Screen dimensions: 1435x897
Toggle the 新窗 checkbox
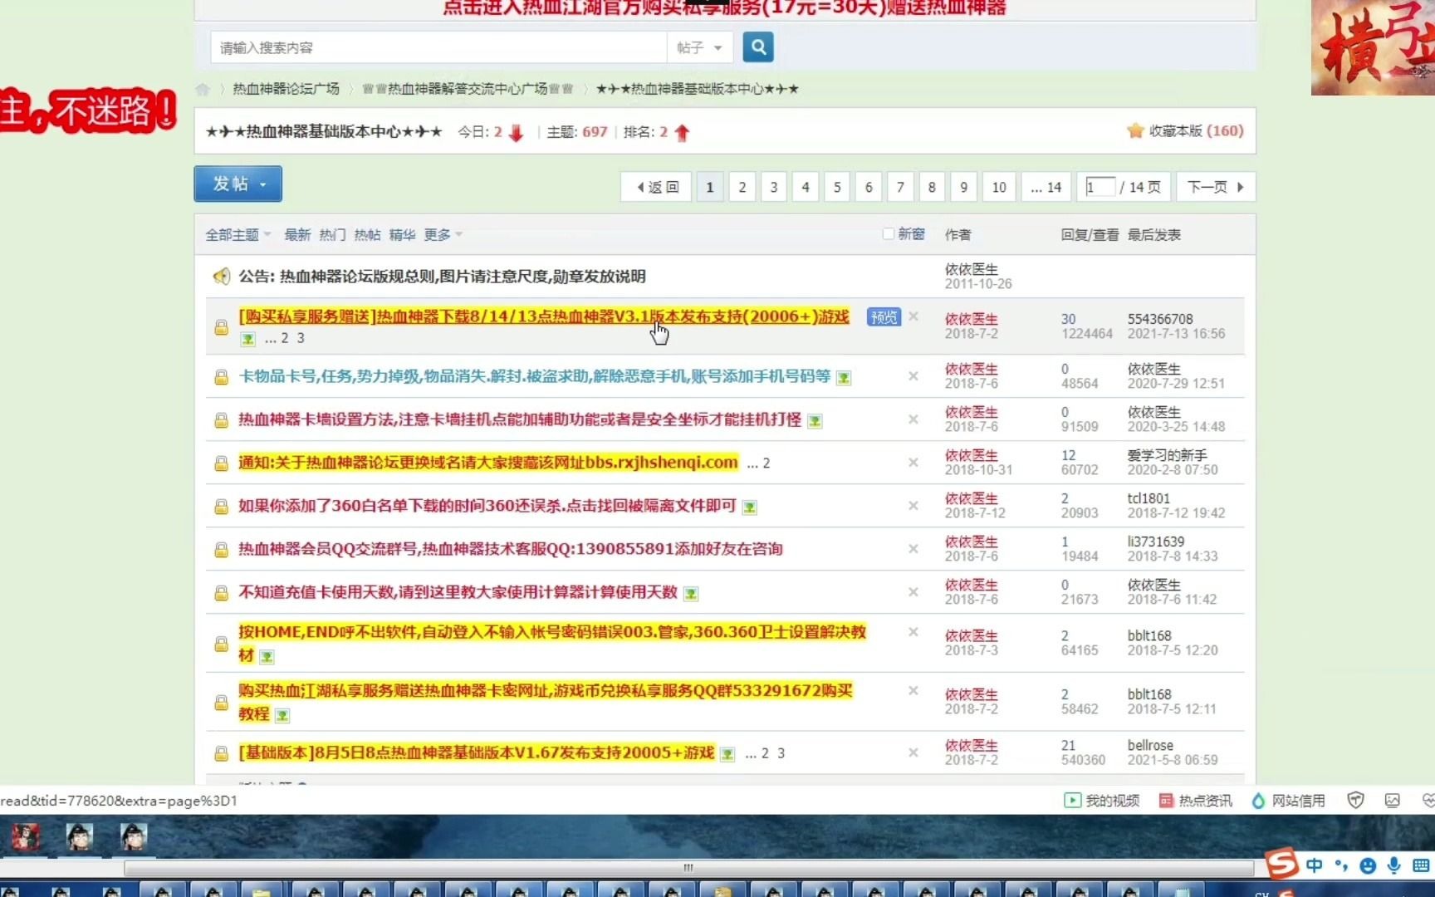coord(888,234)
